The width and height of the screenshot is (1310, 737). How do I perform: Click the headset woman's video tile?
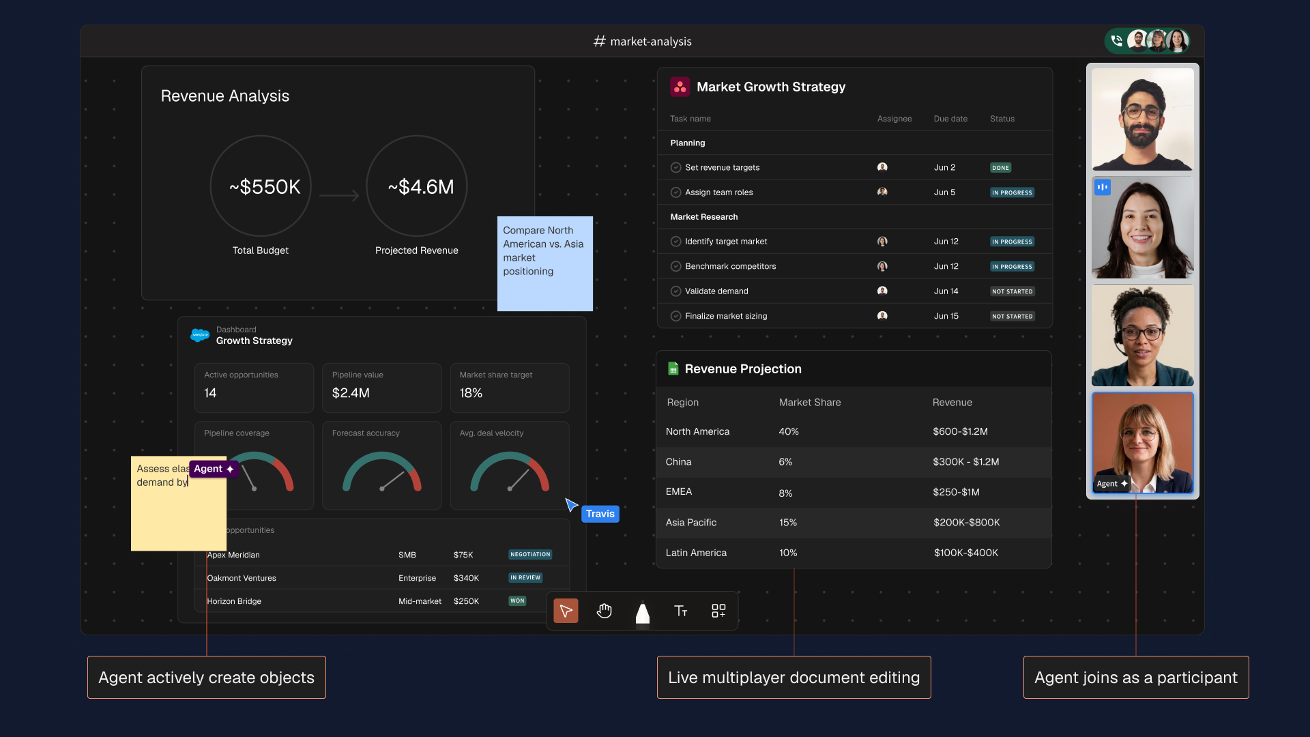(1143, 335)
